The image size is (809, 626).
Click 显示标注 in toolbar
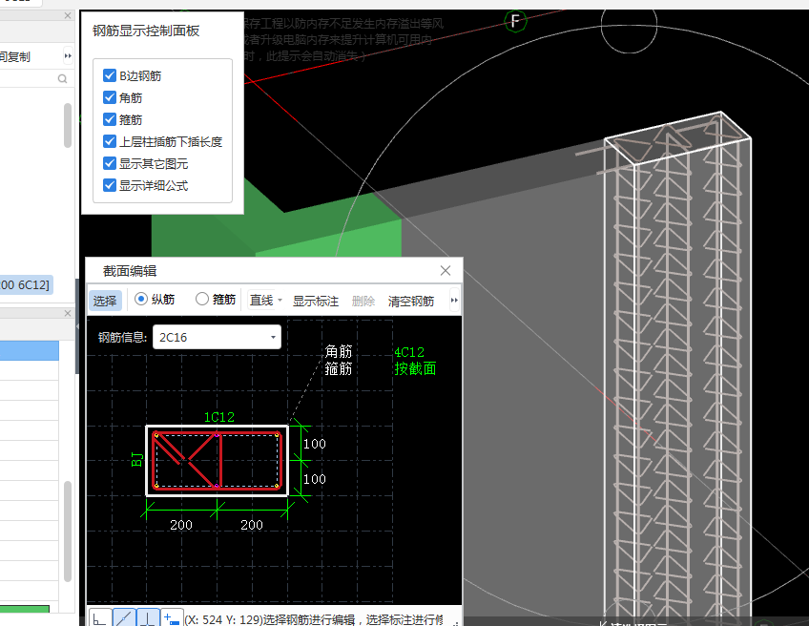pos(316,301)
